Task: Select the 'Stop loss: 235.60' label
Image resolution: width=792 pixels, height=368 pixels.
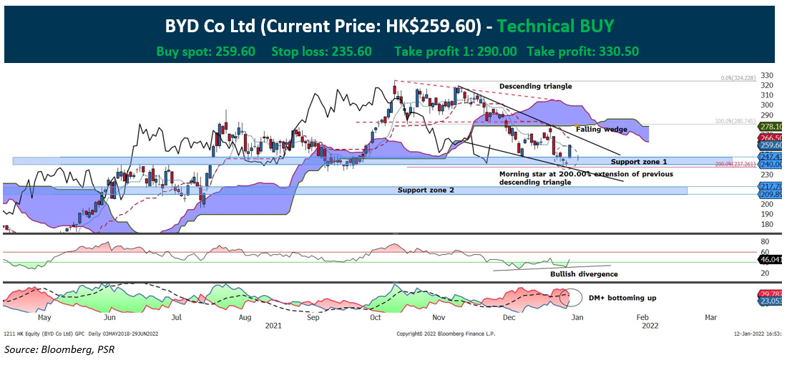Action: (322, 51)
